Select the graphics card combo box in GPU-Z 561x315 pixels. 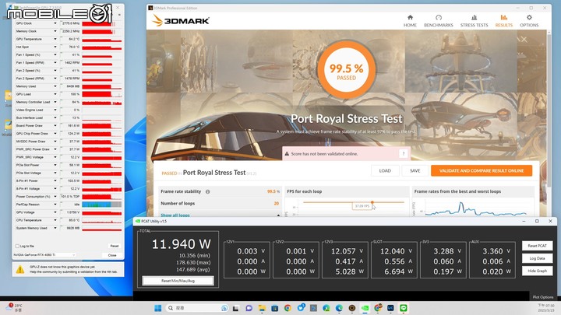(44, 255)
